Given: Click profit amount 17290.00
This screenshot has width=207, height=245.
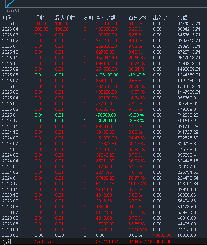Looking at the screenshot, I should click(105, 224).
